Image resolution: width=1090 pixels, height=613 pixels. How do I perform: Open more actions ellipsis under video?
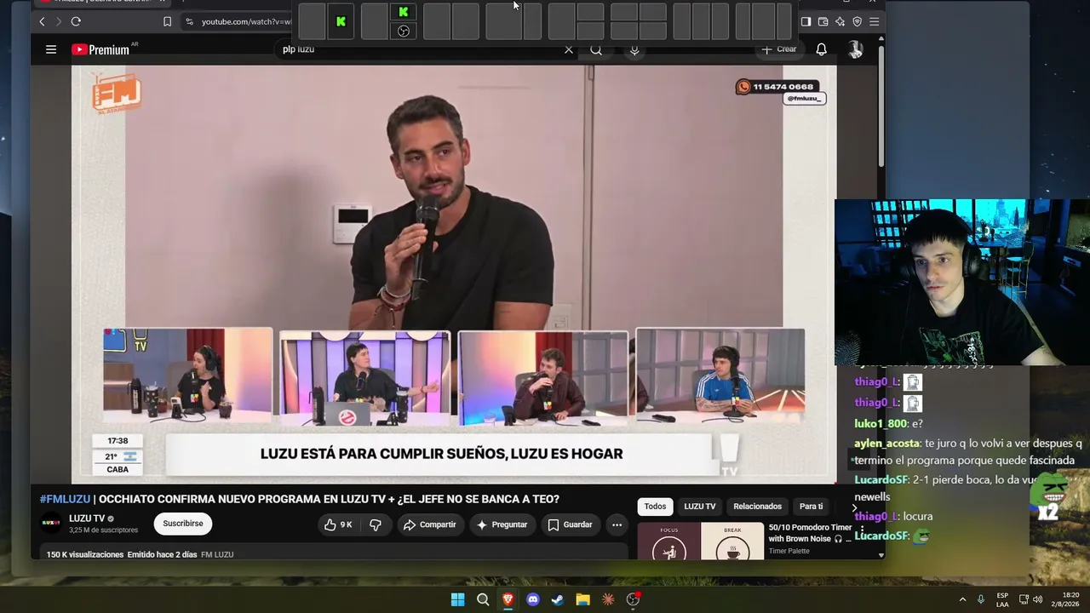(617, 524)
